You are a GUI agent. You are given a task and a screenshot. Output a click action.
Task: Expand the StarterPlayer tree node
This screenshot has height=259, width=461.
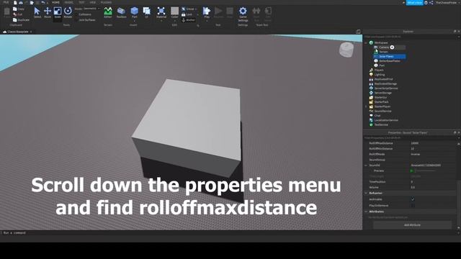click(367, 106)
